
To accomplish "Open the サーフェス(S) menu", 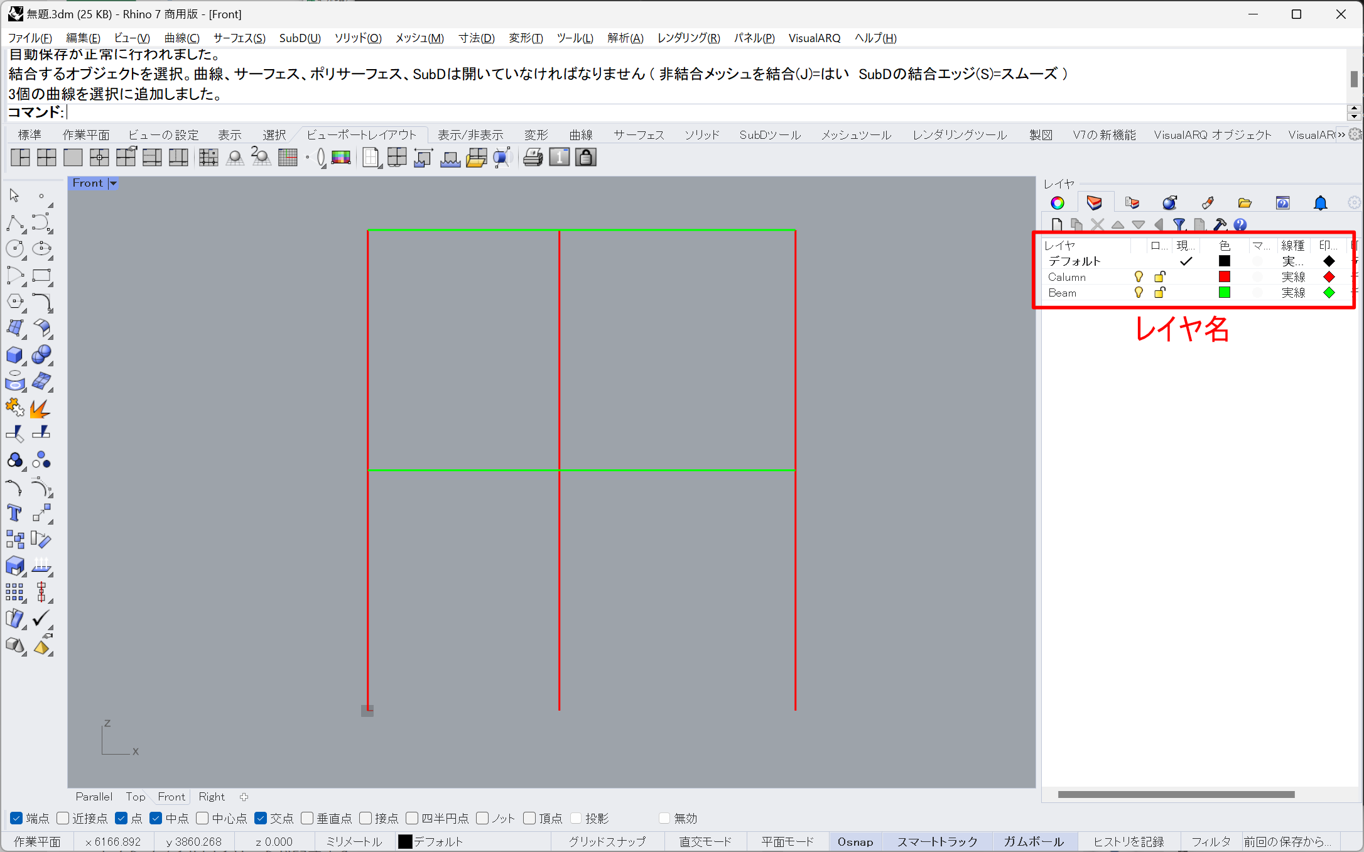I will coord(239,38).
